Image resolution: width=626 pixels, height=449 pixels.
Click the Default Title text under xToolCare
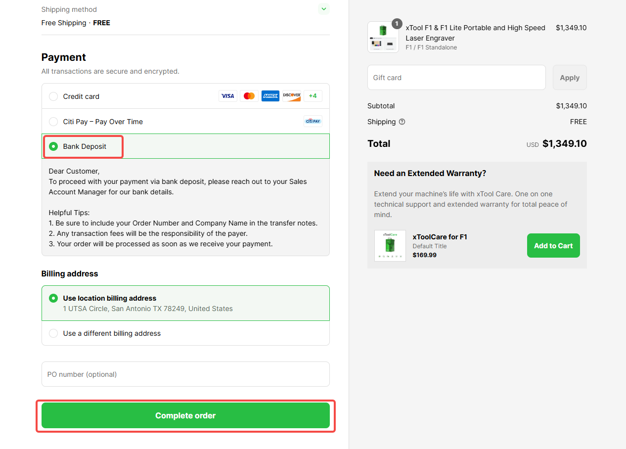[430, 246]
